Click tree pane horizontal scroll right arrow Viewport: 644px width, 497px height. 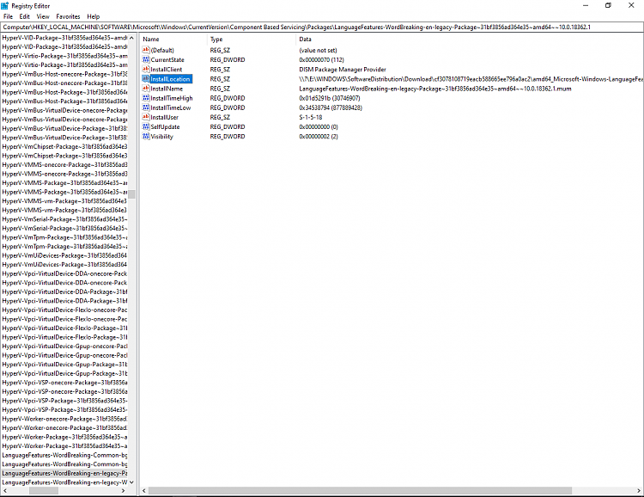[123, 490]
